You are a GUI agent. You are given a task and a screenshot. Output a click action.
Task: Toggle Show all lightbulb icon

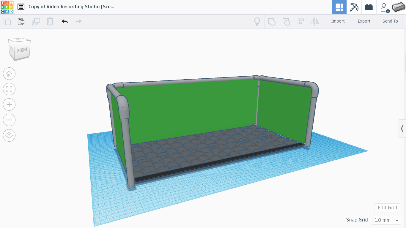(257, 21)
